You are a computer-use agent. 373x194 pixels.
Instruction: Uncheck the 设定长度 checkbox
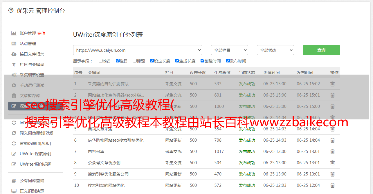pyautogui.click(x=152, y=61)
